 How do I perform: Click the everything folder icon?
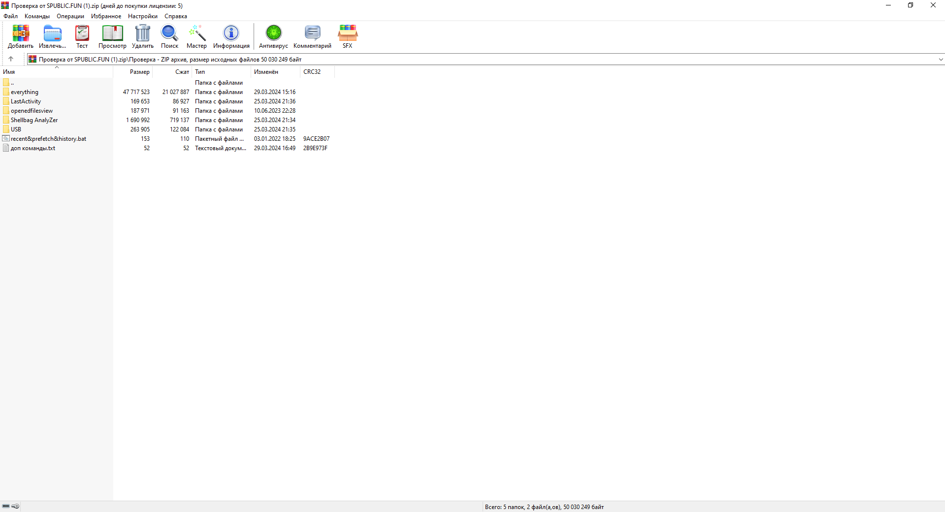tap(6, 92)
